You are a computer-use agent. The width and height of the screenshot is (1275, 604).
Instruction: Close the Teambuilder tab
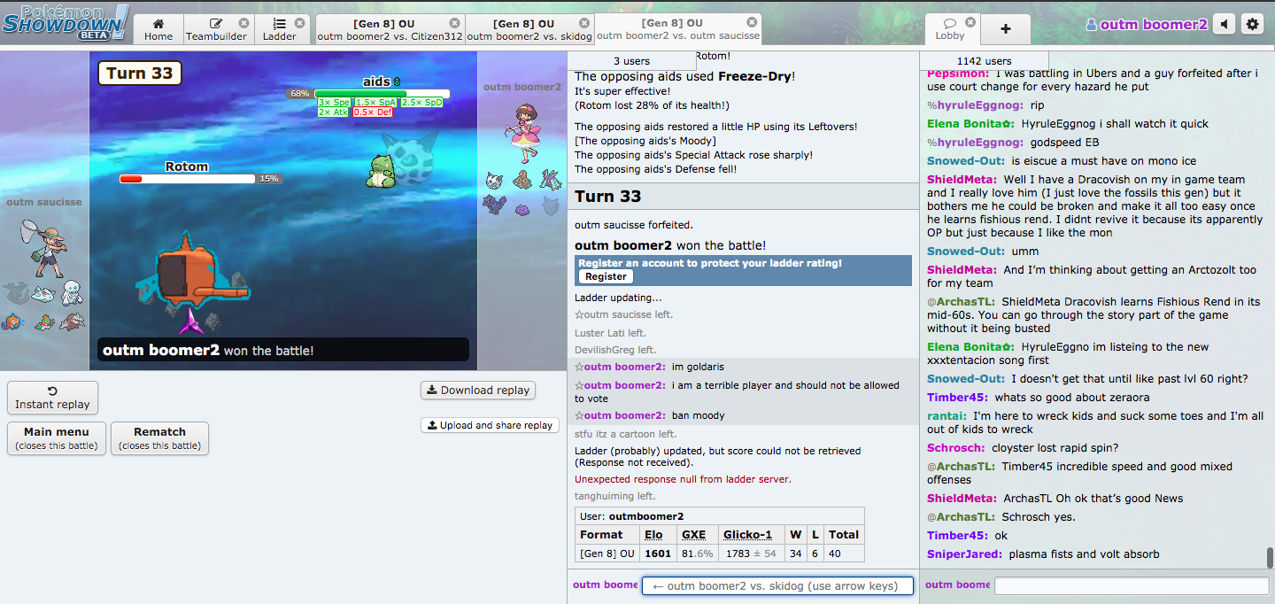coord(243,23)
